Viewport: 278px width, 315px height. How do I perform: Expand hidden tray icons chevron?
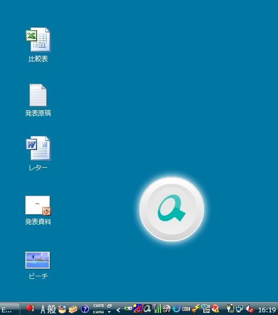click(x=119, y=310)
